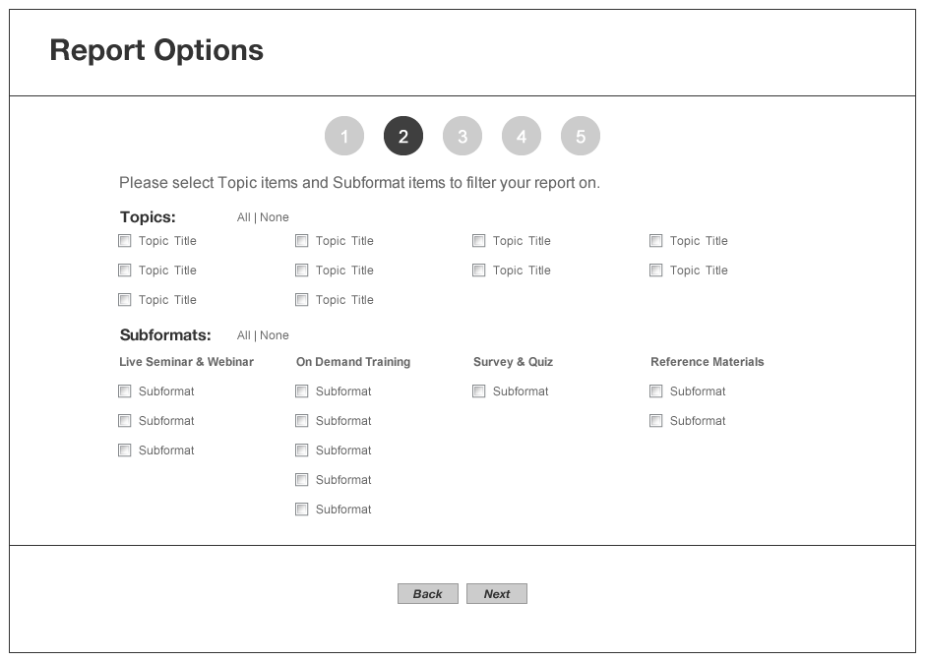Click the Topics: section heading

pyautogui.click(x=148, y=217)
